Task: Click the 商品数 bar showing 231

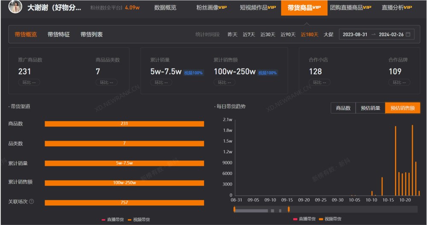Action: [x=124, y=124]
